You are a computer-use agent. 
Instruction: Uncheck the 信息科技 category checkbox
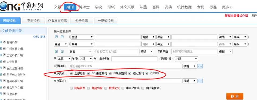coord(4,94)
